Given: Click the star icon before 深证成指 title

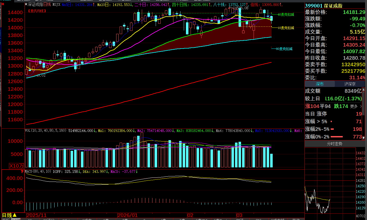Looking at the screenshot, I should [26, 5].
